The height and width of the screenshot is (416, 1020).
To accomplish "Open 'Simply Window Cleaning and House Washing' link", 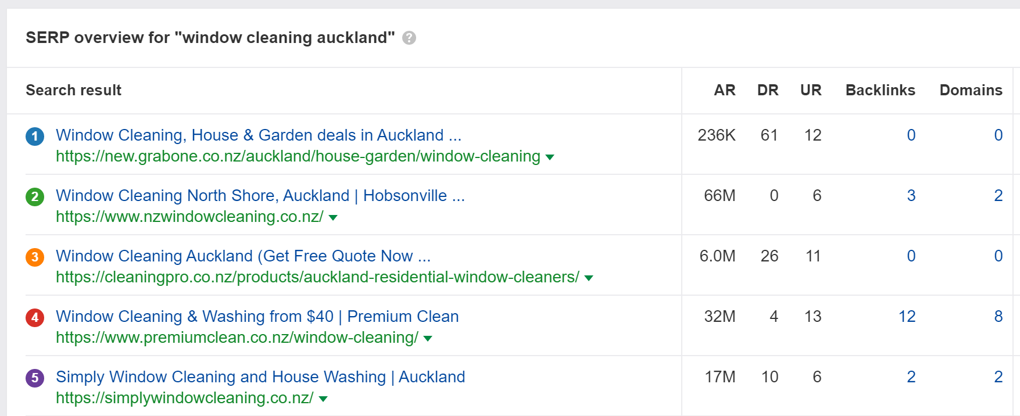I will coord(260,377).
